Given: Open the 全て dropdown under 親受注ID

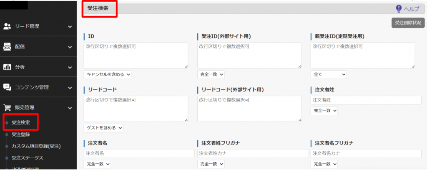Looking at the screenshot, I should (329, 74).
